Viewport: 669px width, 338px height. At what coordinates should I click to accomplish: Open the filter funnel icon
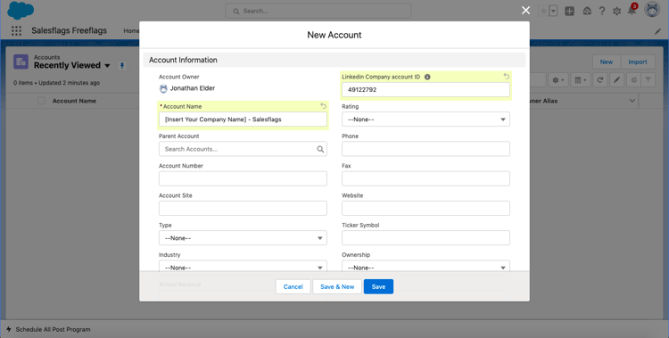648,79
